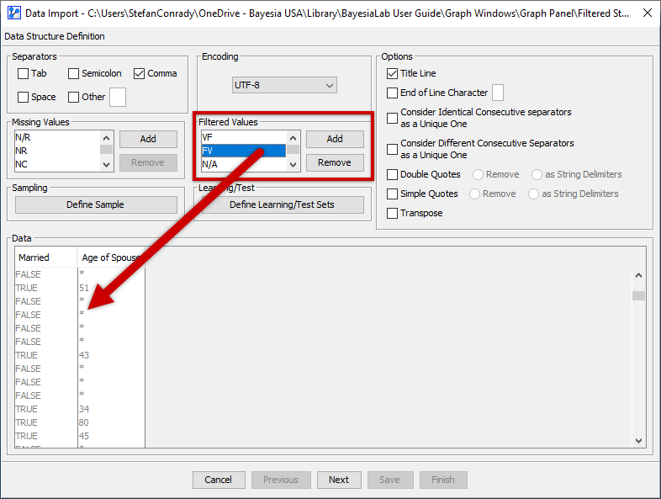Open Define Learning/Test Sets
The image size is (661, 499).
(x=282, y=205)
